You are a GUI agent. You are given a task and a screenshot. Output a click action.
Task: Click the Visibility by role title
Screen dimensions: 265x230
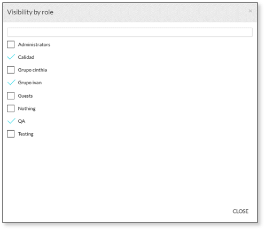pyautogui.click(x=30, y=12)
